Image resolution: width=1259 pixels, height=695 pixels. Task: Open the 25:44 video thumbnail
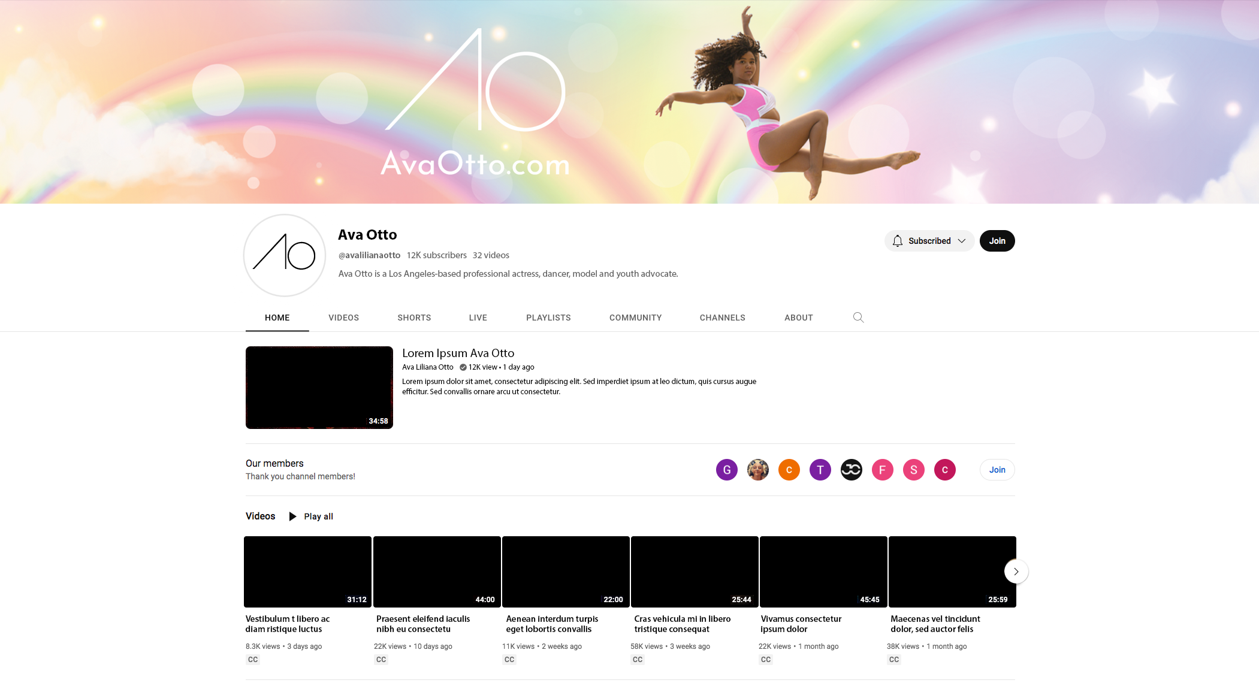tap(695, 572)
